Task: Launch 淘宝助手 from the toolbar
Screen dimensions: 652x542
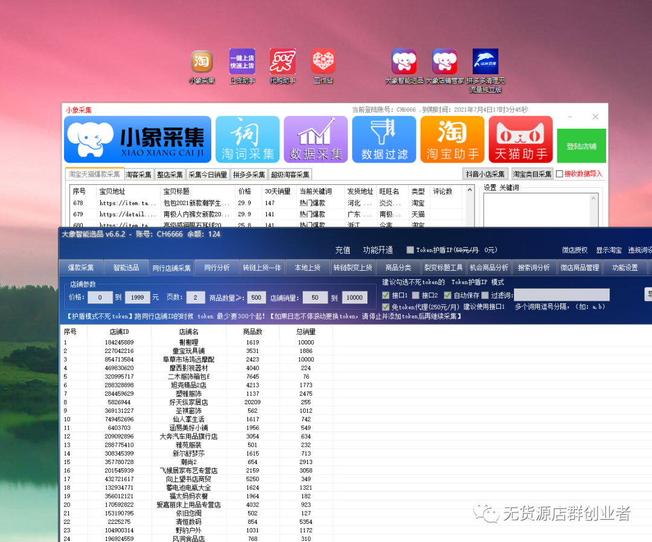Action: [x=452, y=139]
